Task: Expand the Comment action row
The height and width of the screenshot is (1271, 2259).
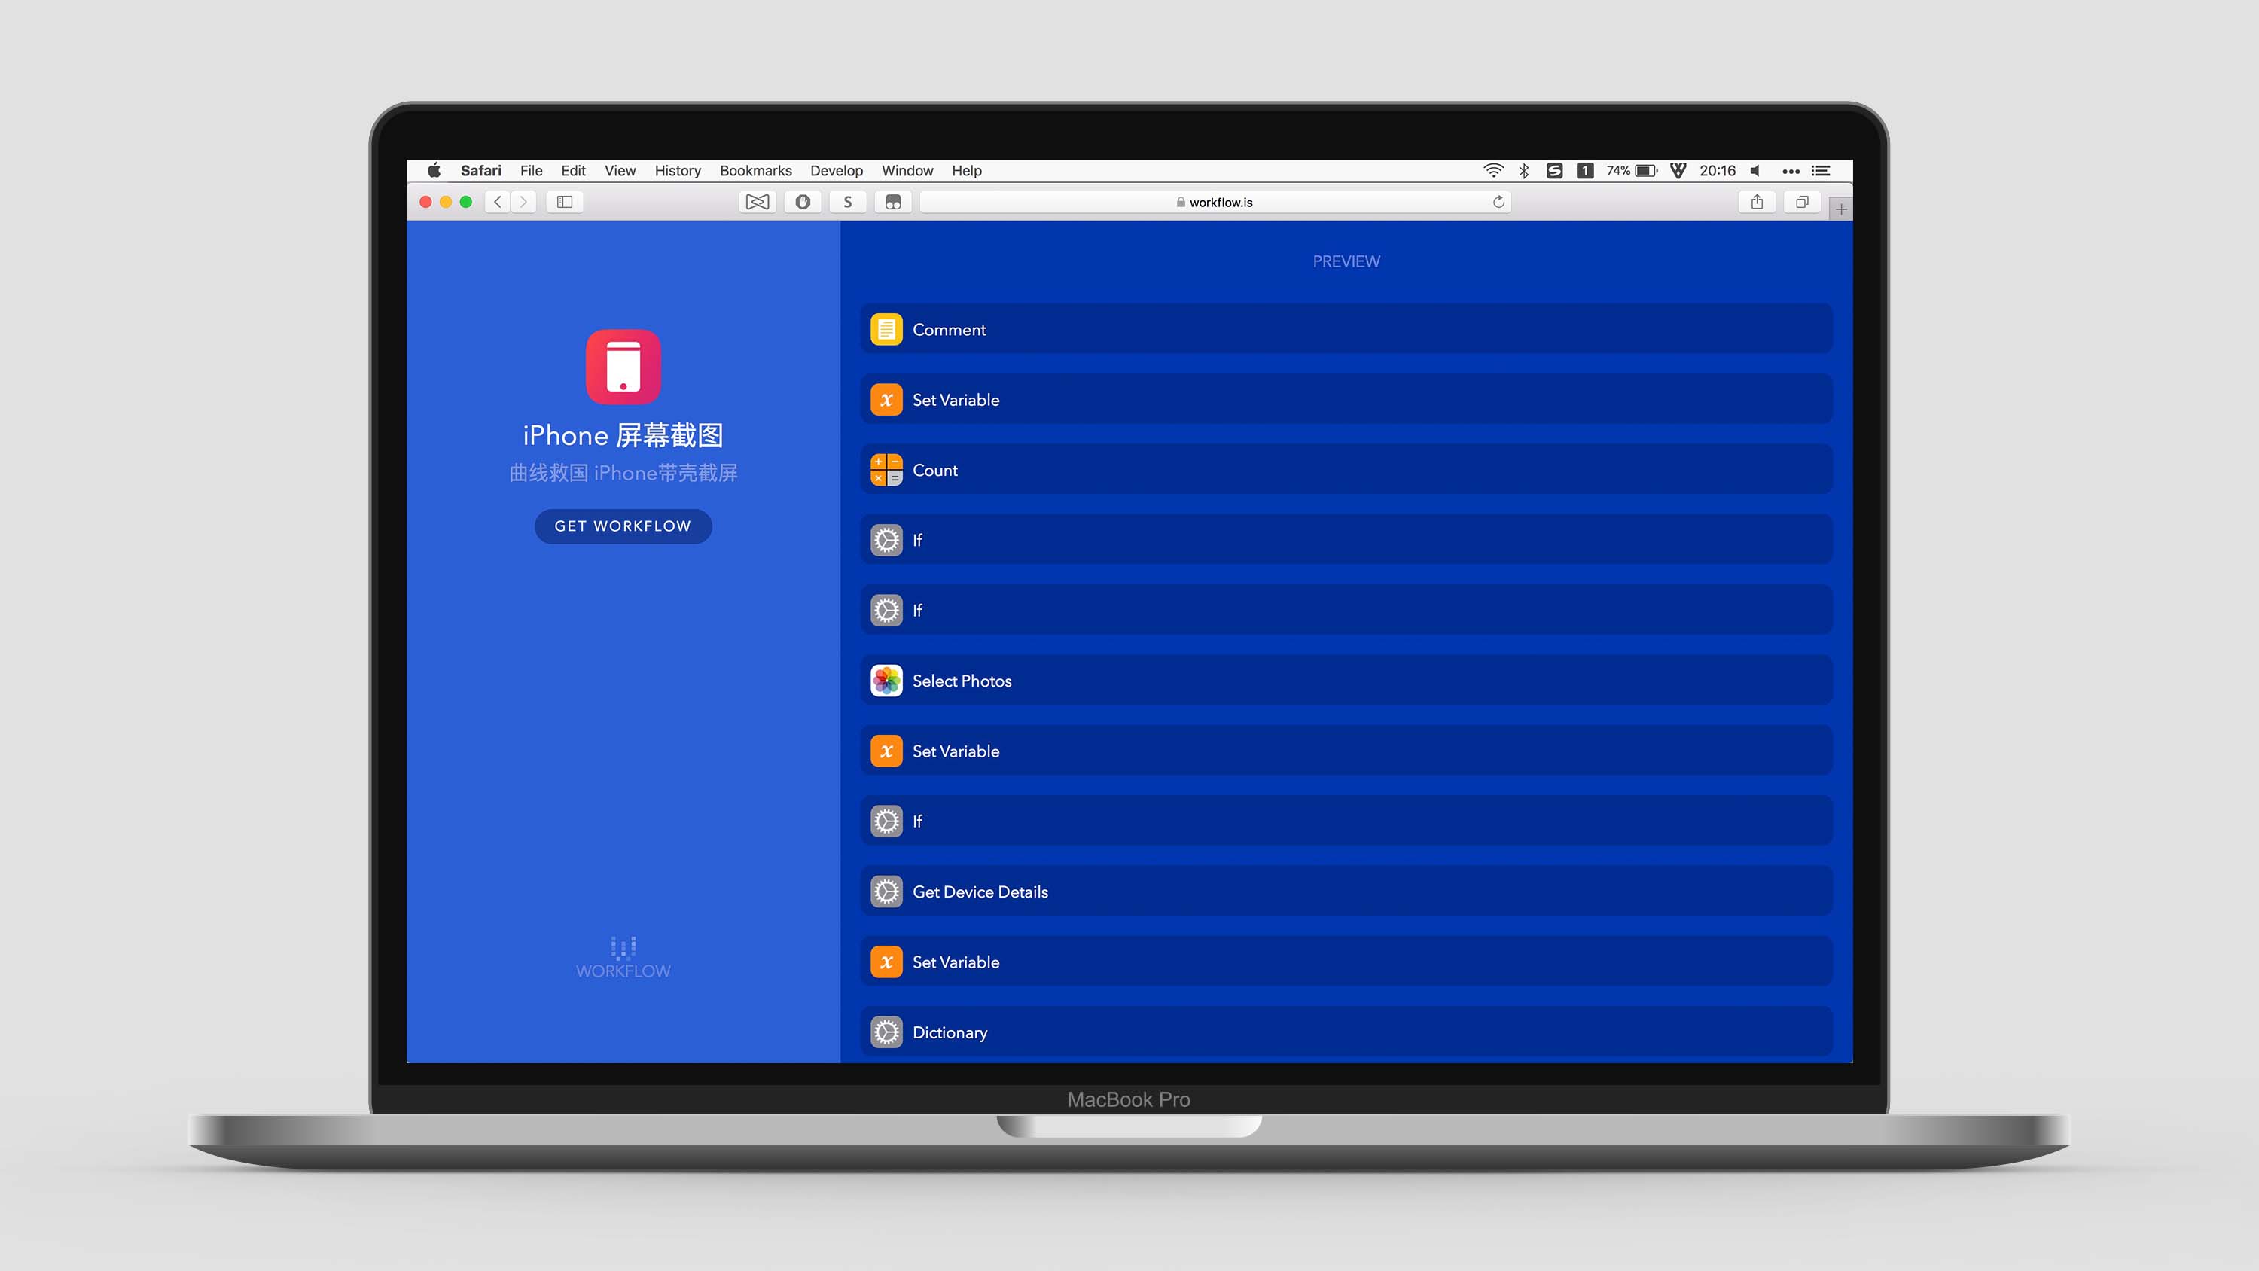Action: pyautogui.click(x=1345, y=329)
